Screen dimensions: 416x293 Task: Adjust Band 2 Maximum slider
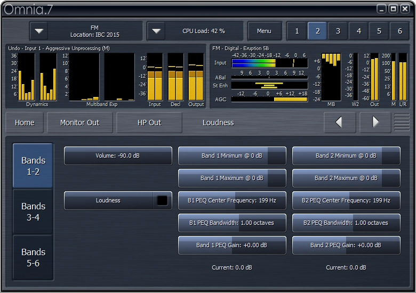[346, 178]
